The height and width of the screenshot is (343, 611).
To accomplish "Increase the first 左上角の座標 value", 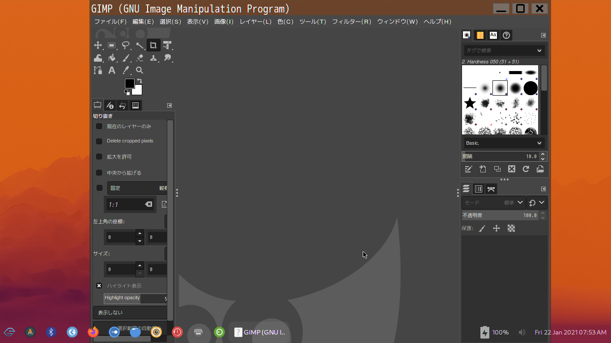I will (140, 234).
